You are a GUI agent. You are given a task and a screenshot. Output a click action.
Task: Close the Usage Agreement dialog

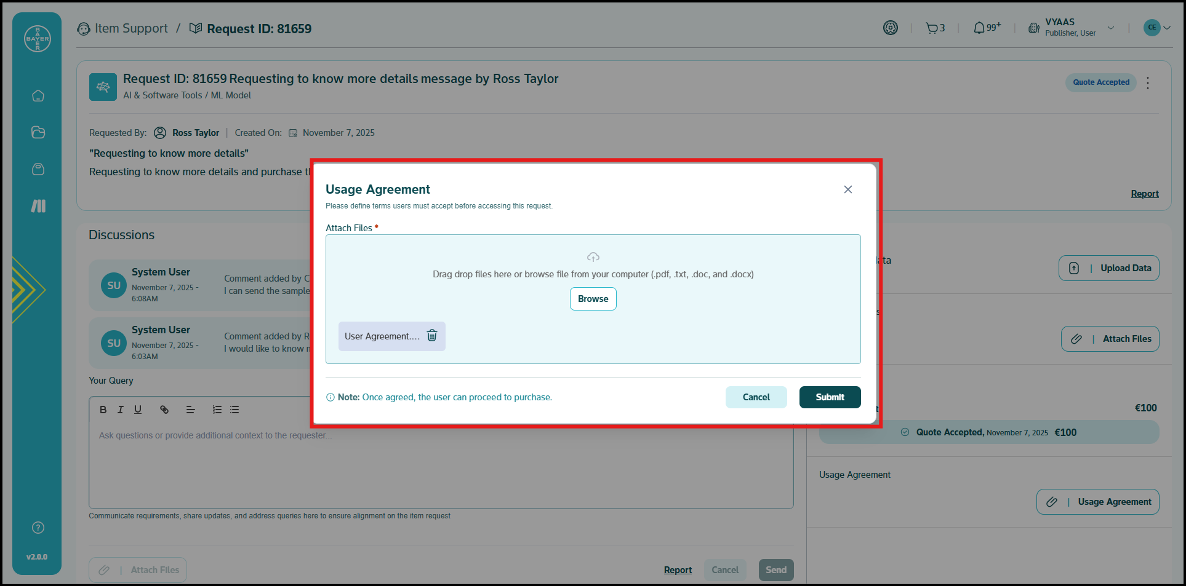pyautogui.click(x=847, y=189)
